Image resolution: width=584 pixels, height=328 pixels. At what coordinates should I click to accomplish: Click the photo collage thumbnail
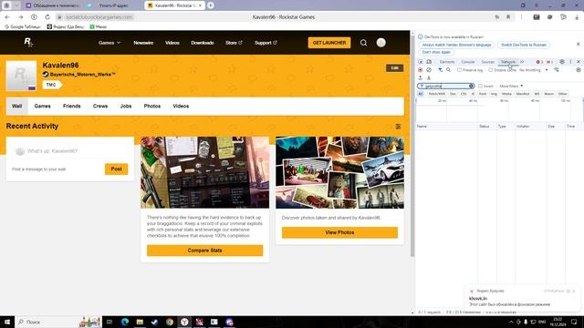339,172
